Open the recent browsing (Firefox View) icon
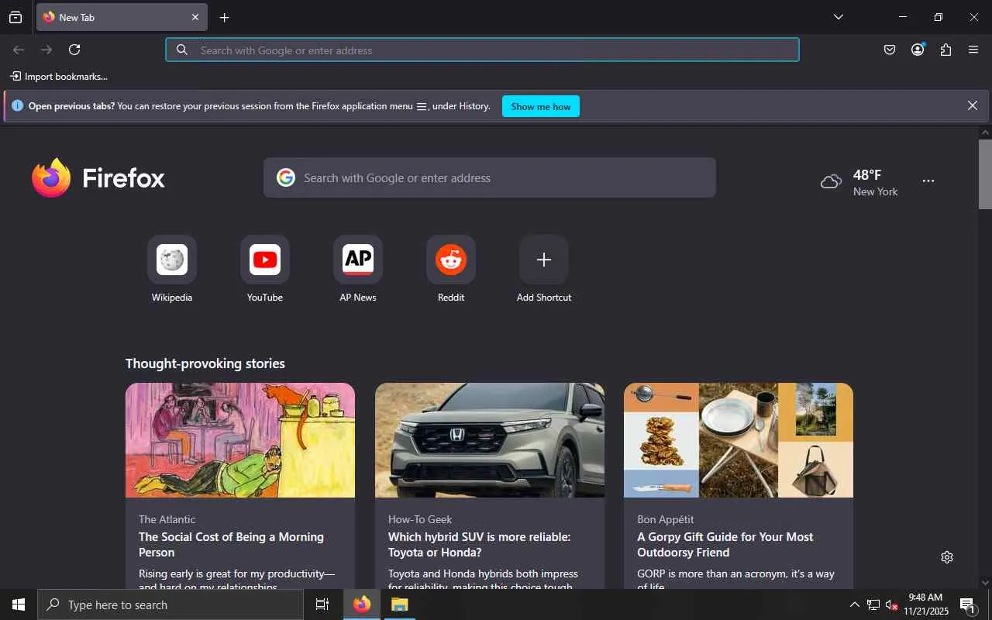The width and height of the screenshot is (992, 620). pyautogui.click(x=15, y=17)
